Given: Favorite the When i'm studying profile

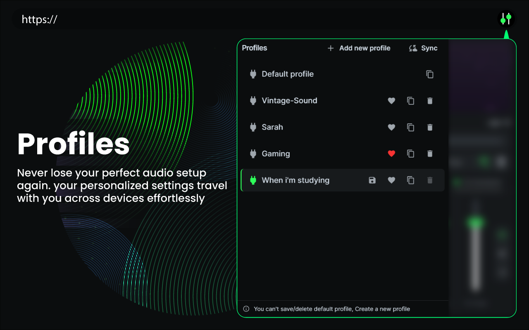Looking at the screenshot, I should click(x=391, y=180).
